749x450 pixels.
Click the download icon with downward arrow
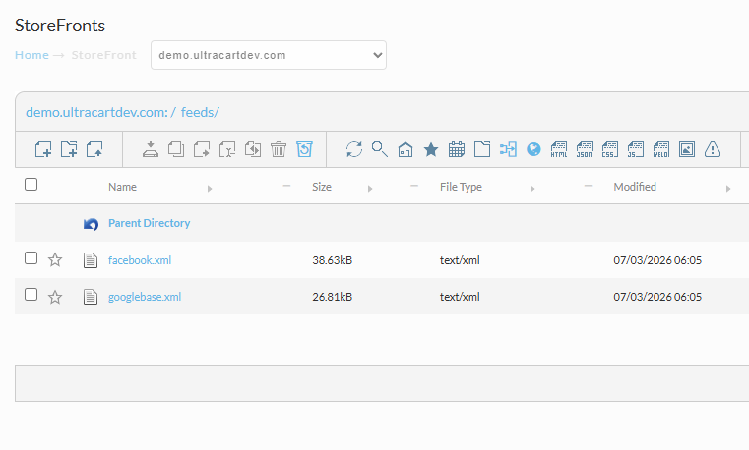click(x=151, y=149)
